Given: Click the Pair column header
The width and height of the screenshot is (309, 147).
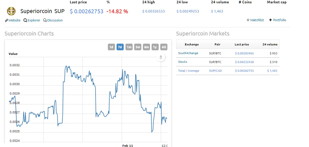Looking at the screenshot, I should coord(218,44).
